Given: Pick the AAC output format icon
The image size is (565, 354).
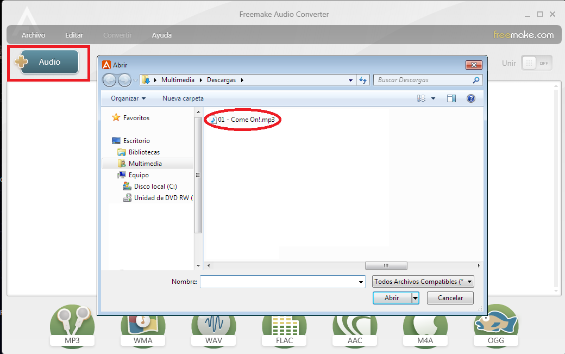Looking at the screenshot, I should [355, 331].
